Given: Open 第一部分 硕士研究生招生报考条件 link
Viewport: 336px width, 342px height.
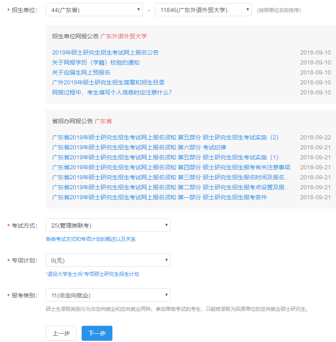Looking at the screenshot, I should [159, 197].
